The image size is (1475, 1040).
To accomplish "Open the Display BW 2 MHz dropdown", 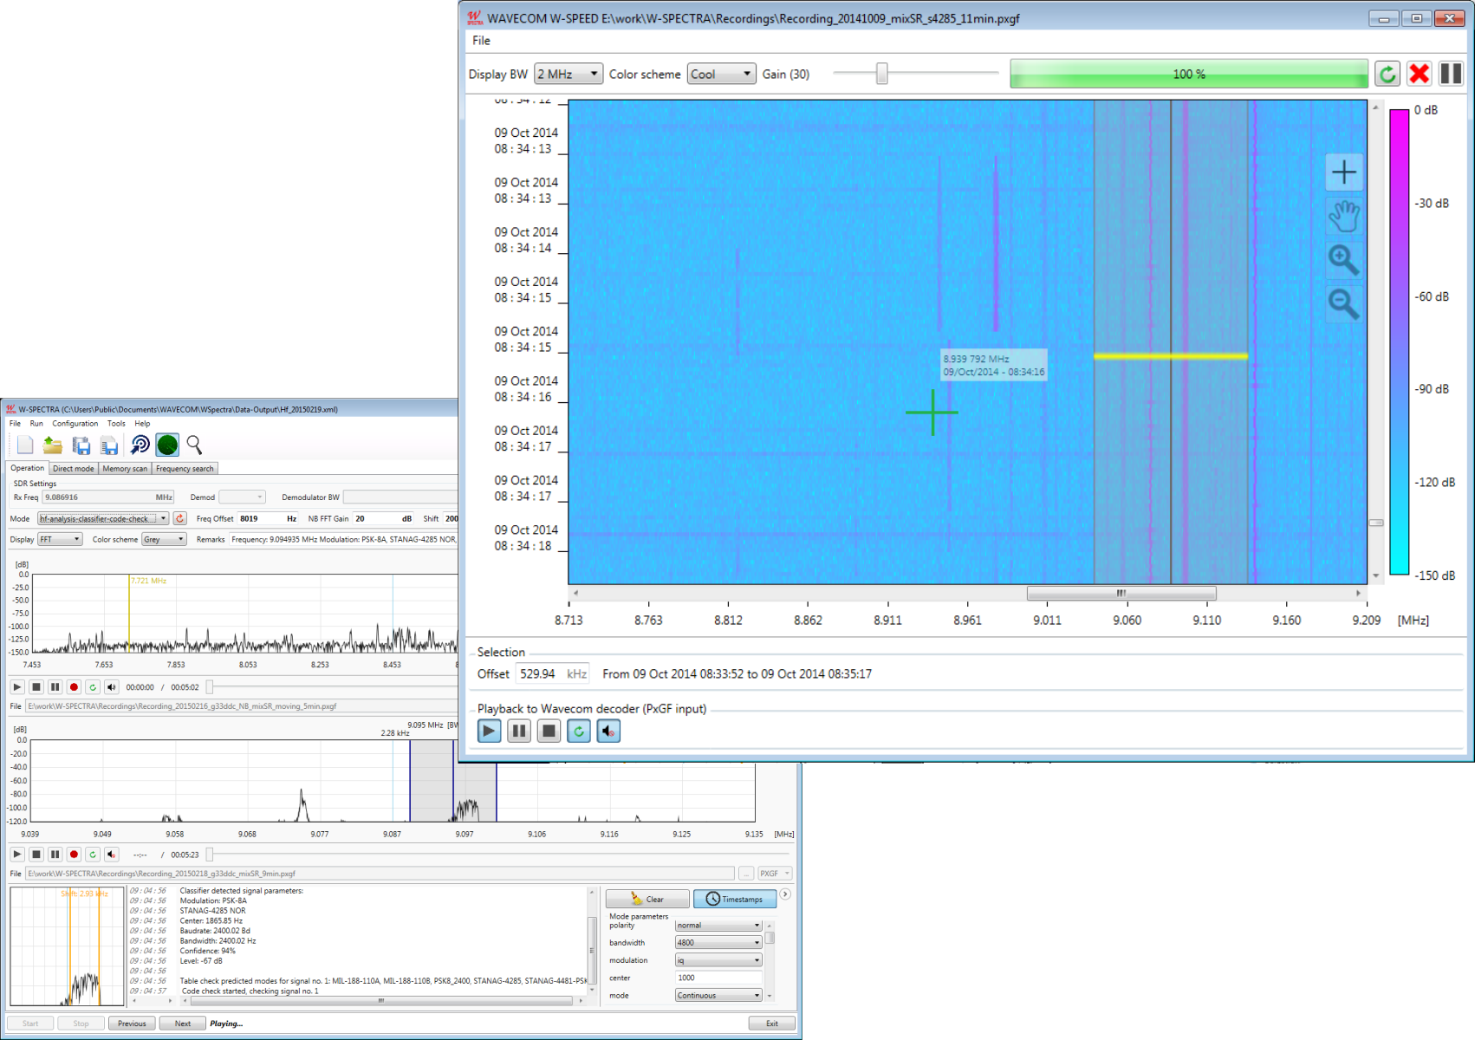I will tap(569, 74).
